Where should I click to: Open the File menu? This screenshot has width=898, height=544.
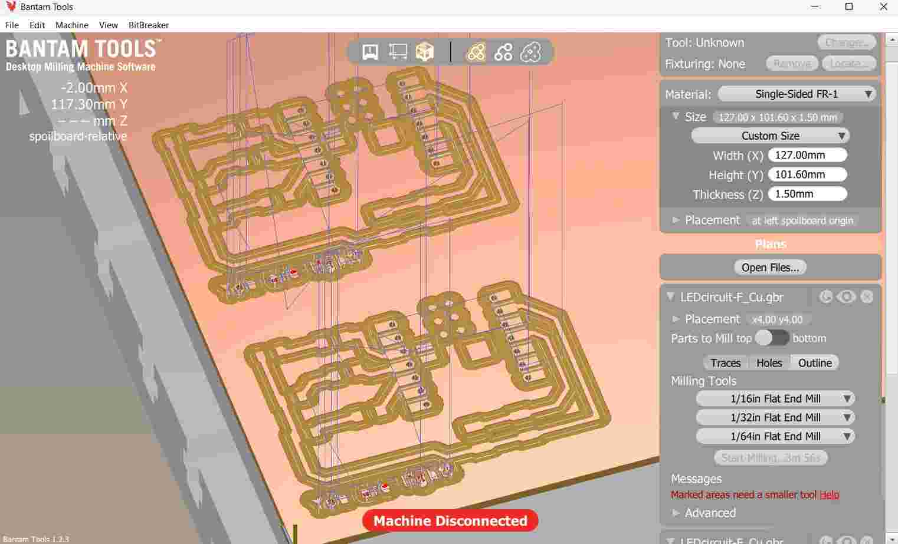[12, 25]
